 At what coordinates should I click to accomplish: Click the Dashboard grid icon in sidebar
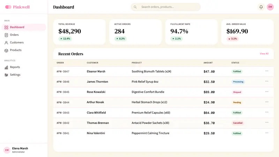point(6,28)
